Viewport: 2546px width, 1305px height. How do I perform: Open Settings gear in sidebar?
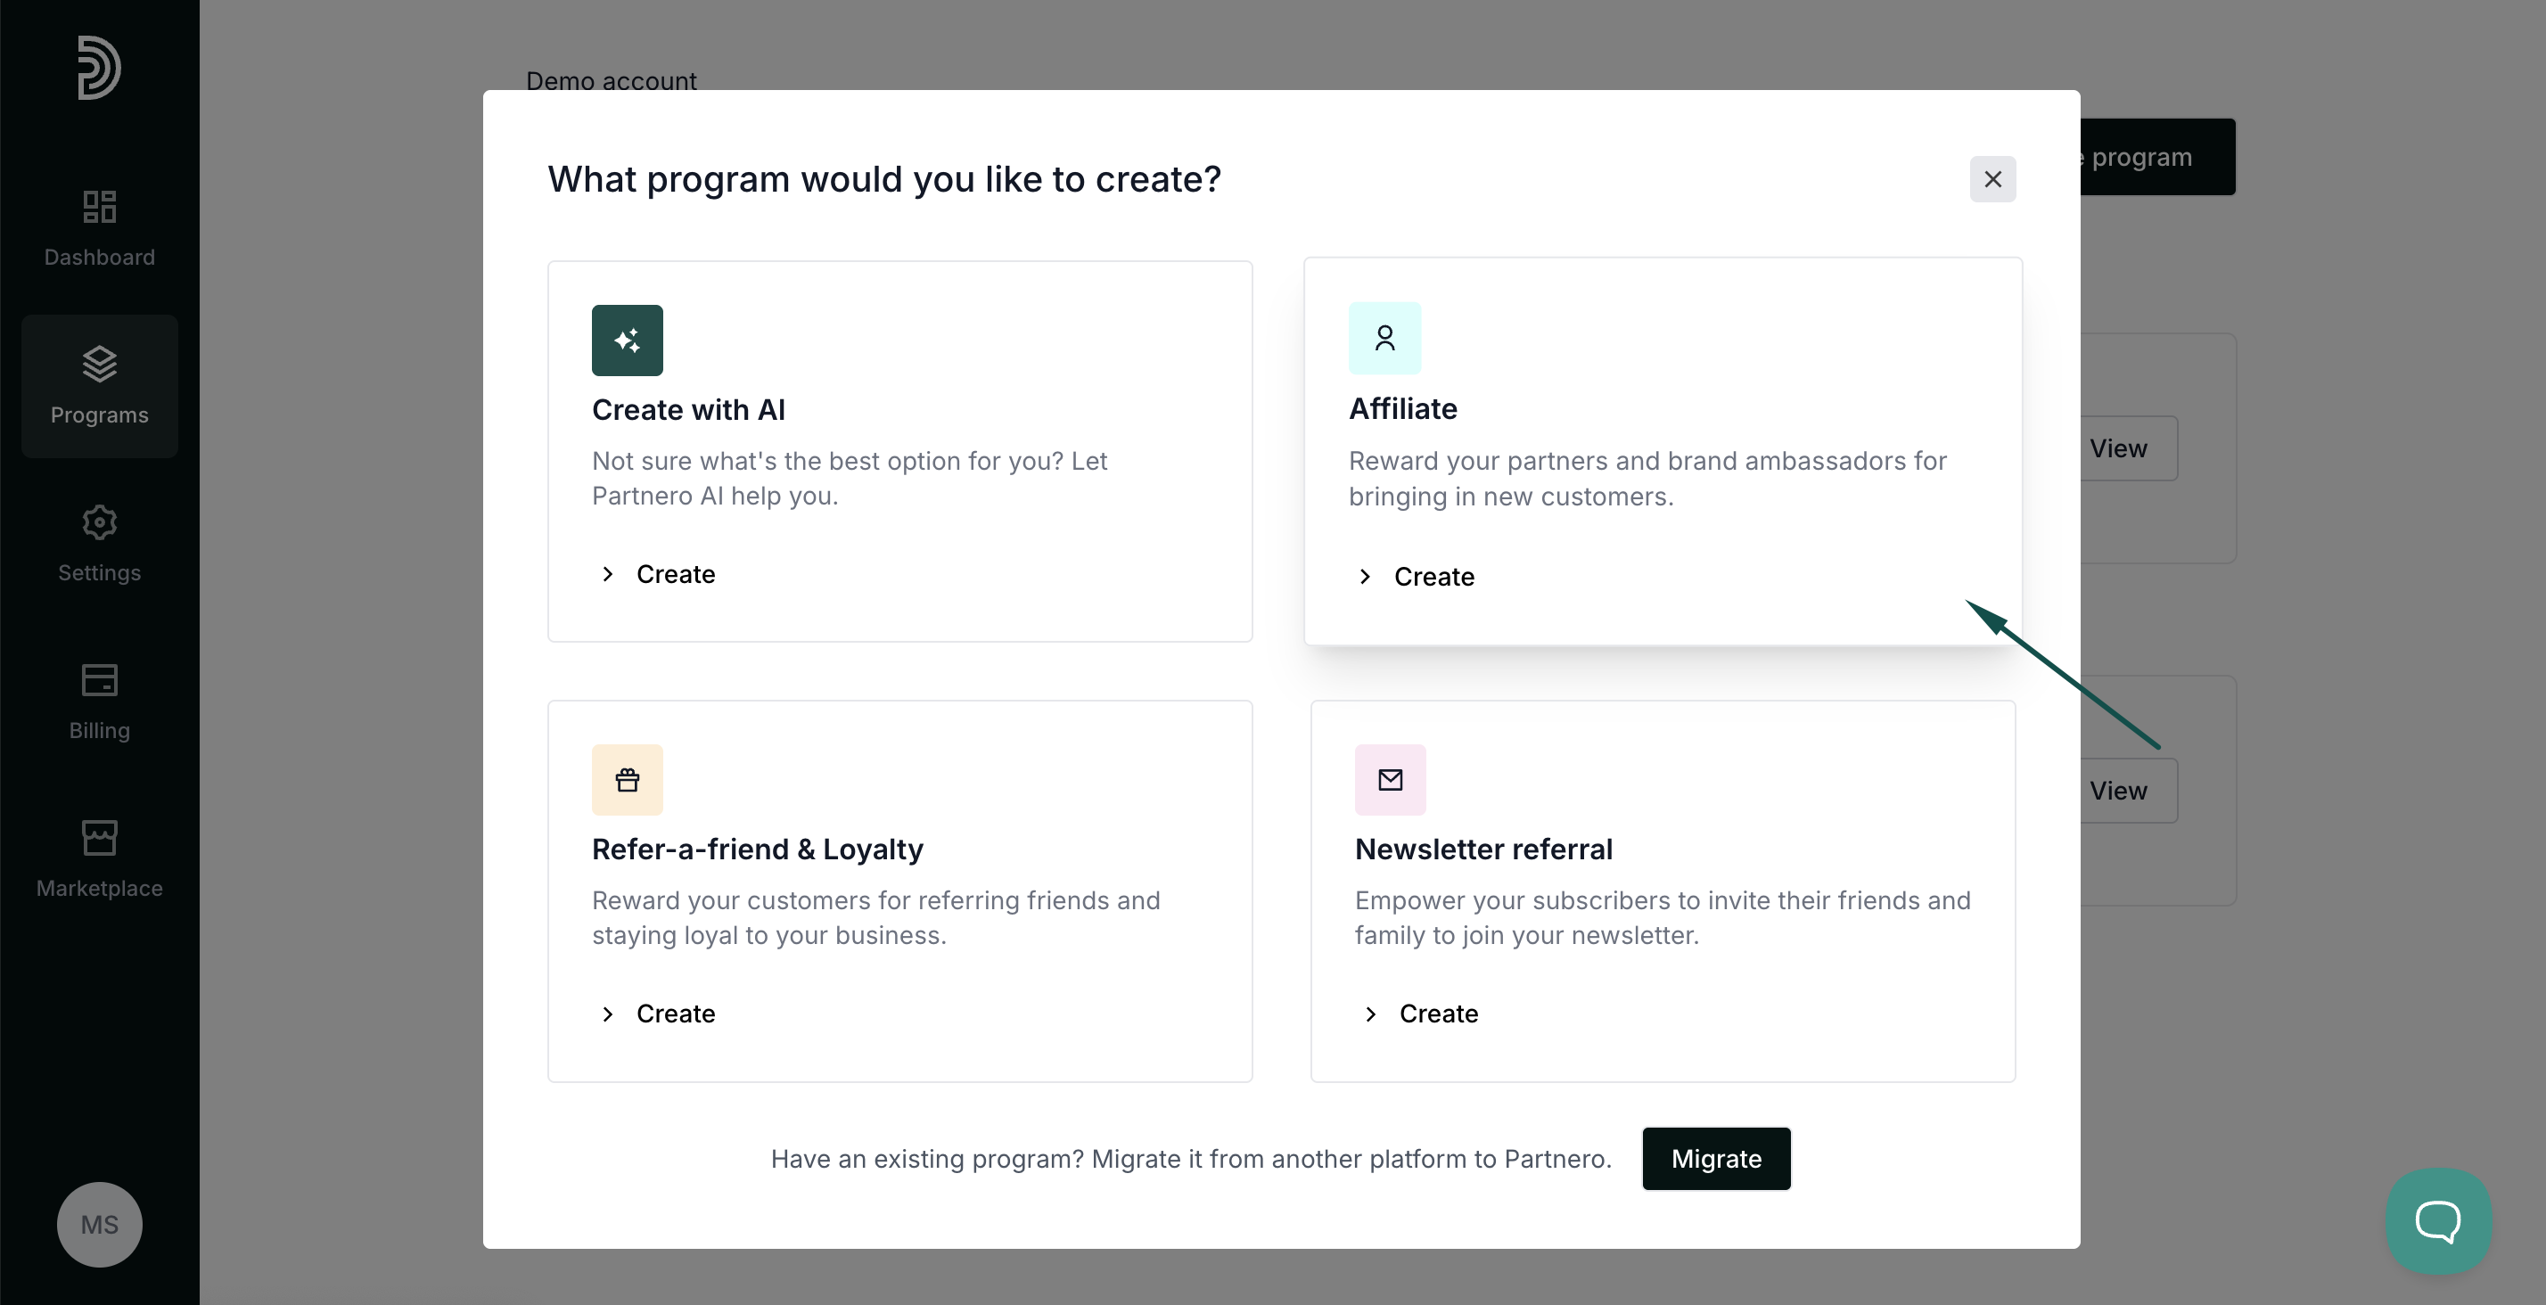(x=99, y=522)
